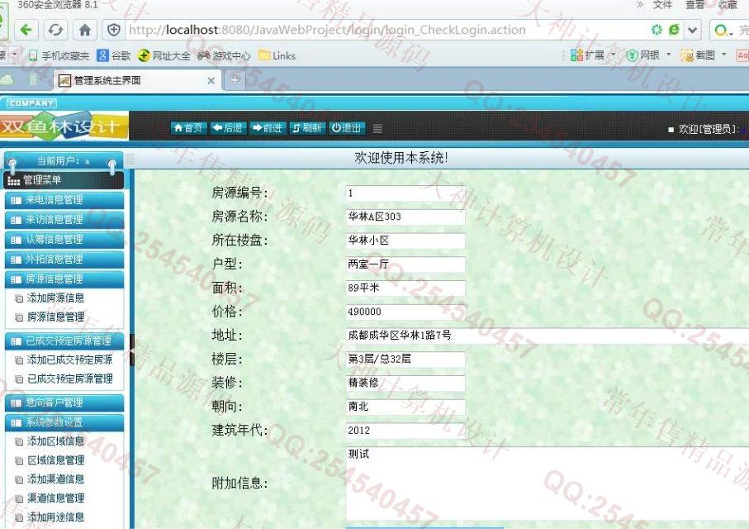
Task: Expand 来访信息管理 menu
Action: [64, 220]
